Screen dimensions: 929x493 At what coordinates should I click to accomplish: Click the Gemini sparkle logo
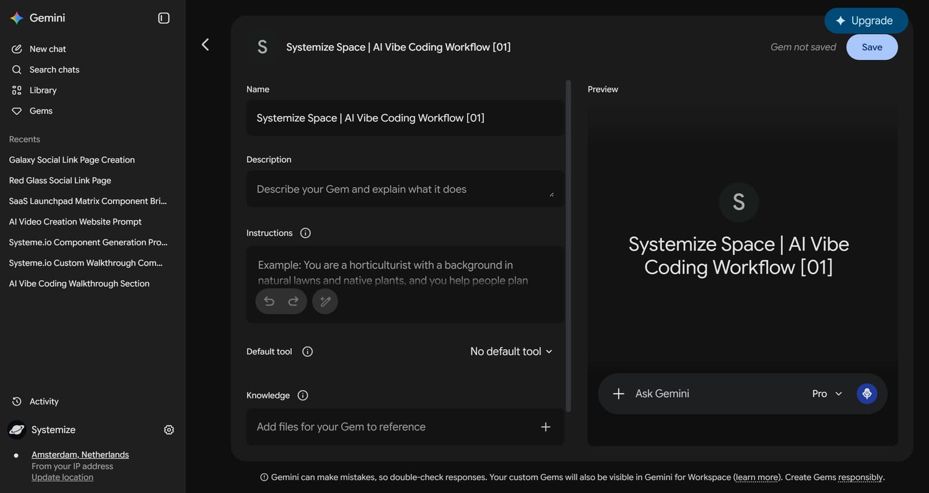[x=17, y=18]
